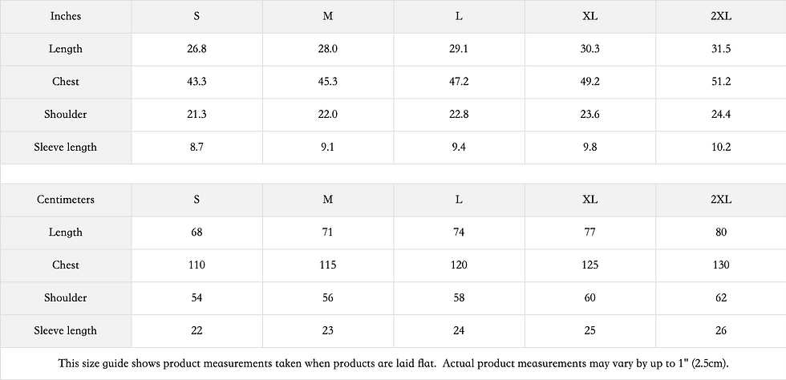Image resolution: width=786 pixels, height=380 pixels.
Task: Click the Inches table header cell
Action: coord(66,16)
